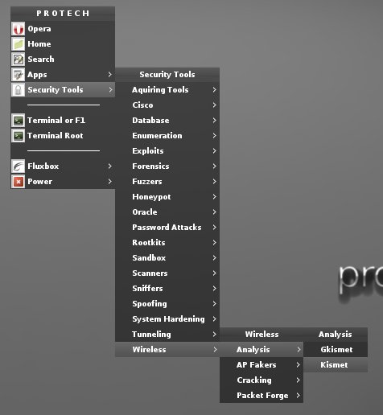Select Security Tools in the root menu
The width and height of the screenshot is (383, 415).
pyautogui.click(x=63, y=90)
